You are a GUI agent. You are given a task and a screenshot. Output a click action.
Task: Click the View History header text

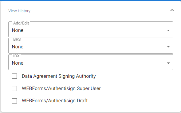pyautogui.click(x=19, y=11)
